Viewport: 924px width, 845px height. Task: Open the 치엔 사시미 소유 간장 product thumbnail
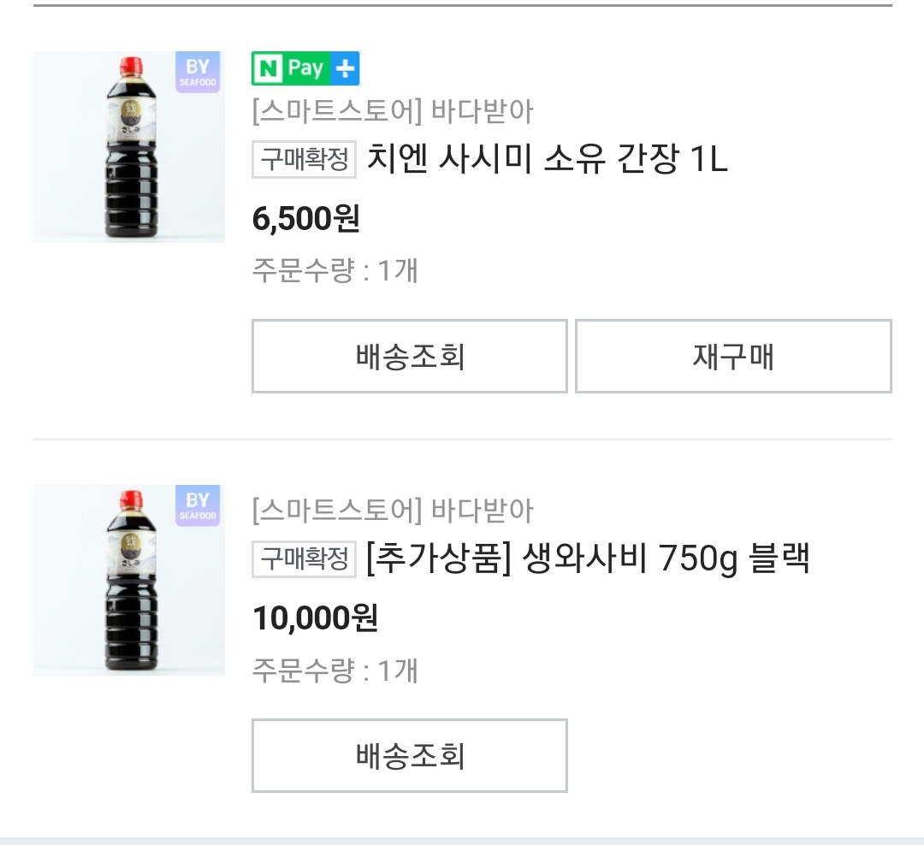click(x=129, y=147)
